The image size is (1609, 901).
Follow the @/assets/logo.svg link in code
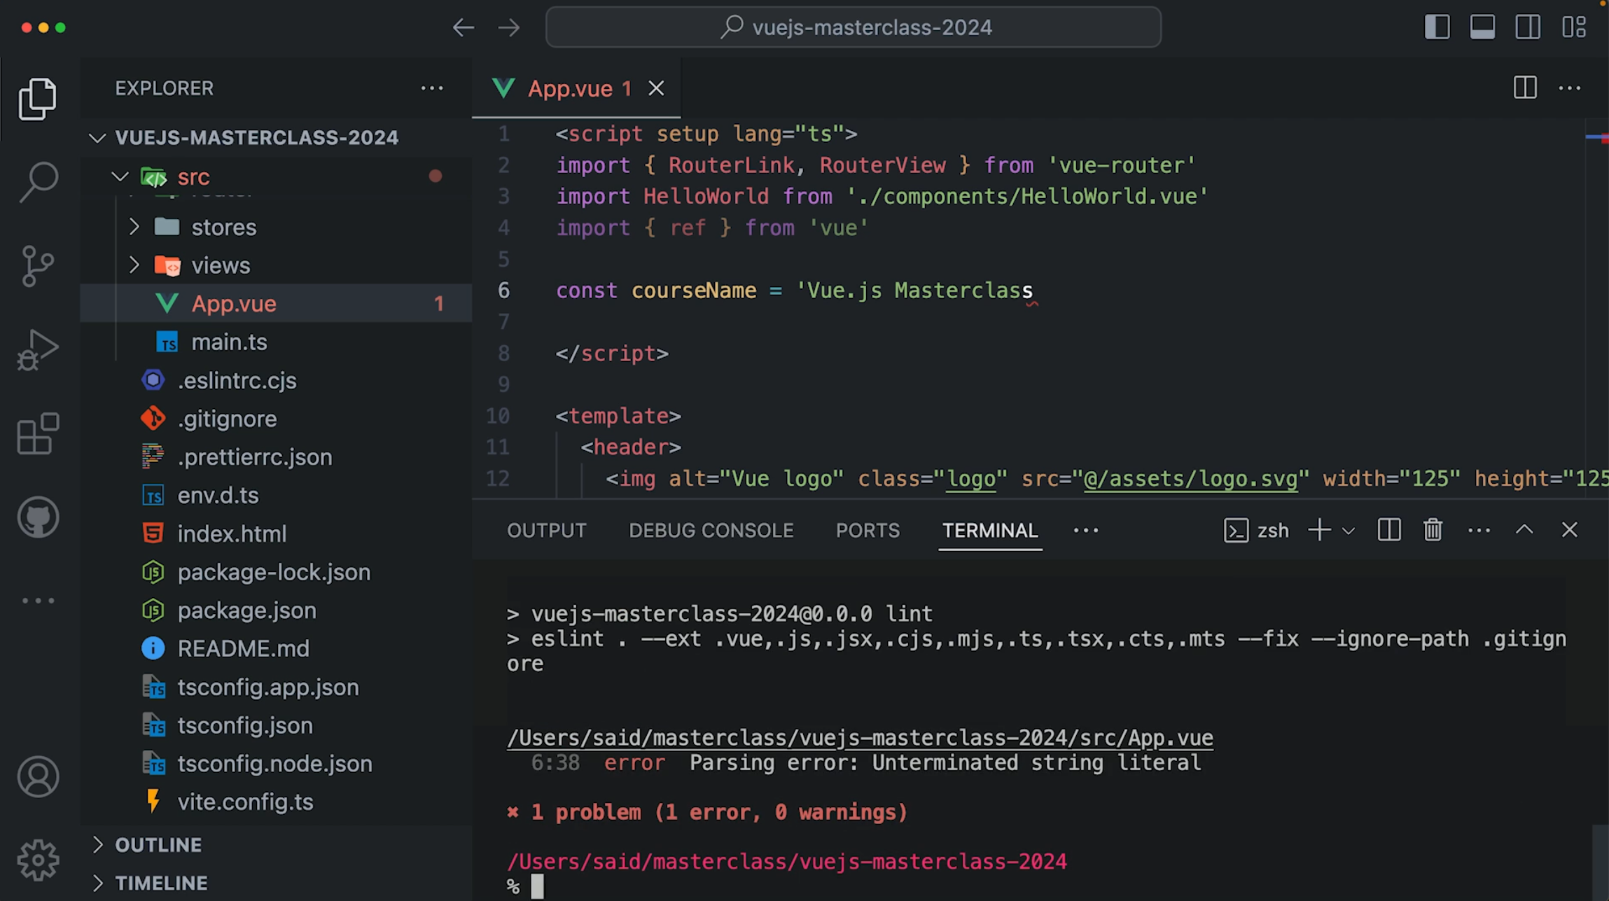pos(1191,479)
